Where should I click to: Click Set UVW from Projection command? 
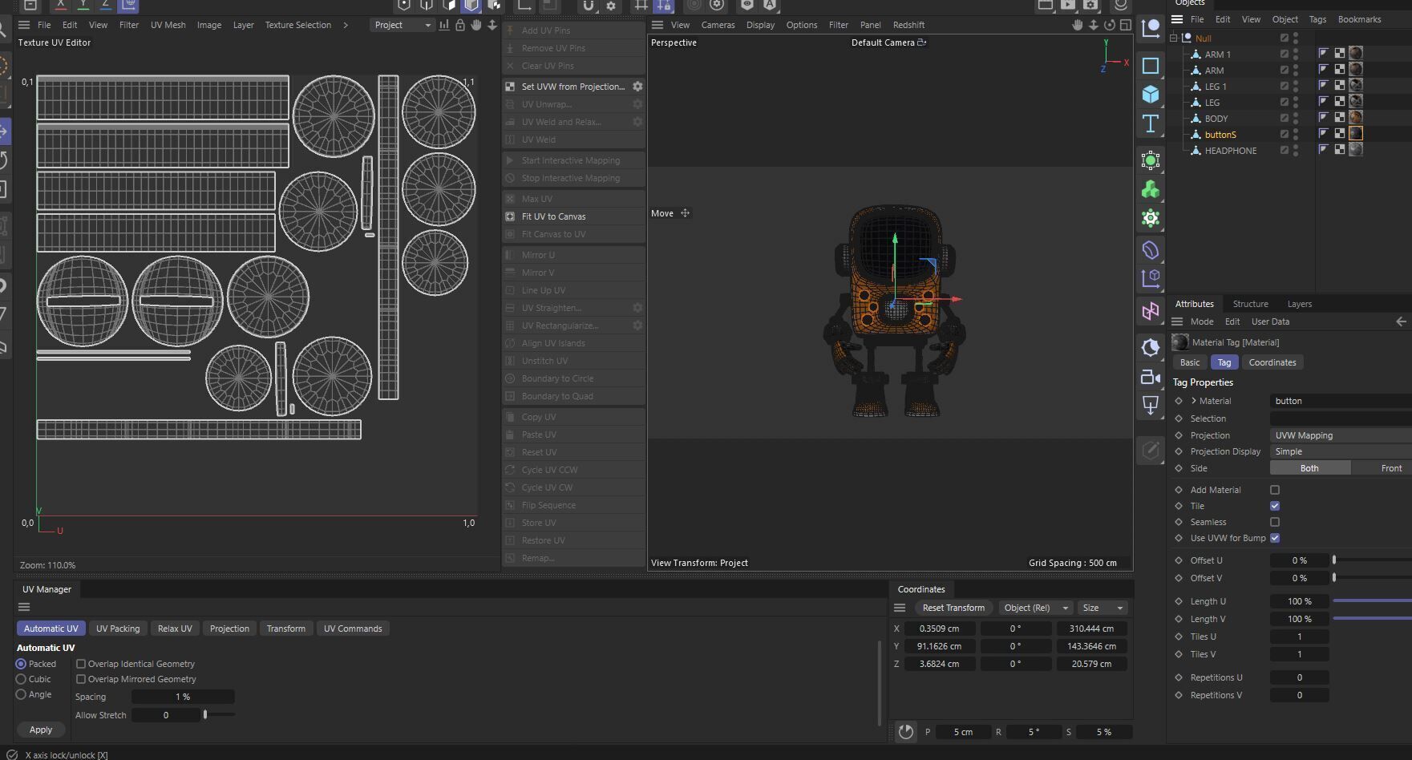coord(565,87)
